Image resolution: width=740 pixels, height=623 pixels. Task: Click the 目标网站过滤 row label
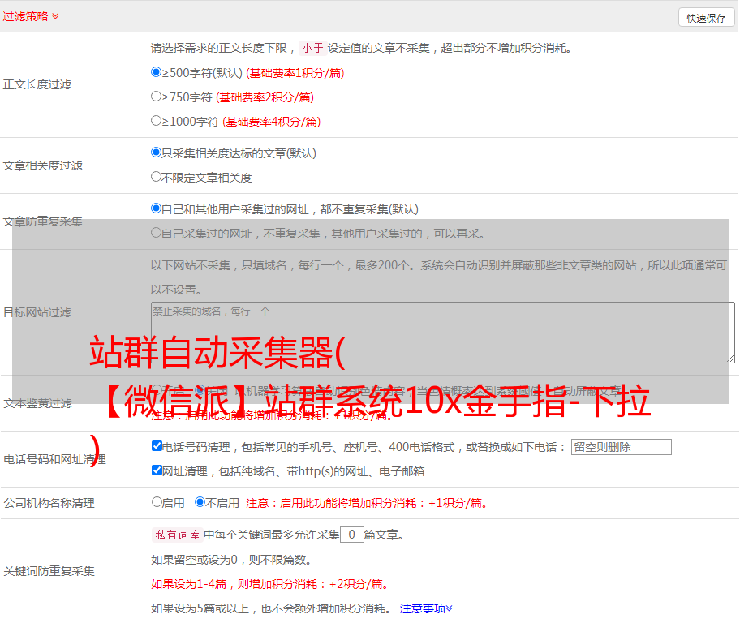(x=37, y=312)
